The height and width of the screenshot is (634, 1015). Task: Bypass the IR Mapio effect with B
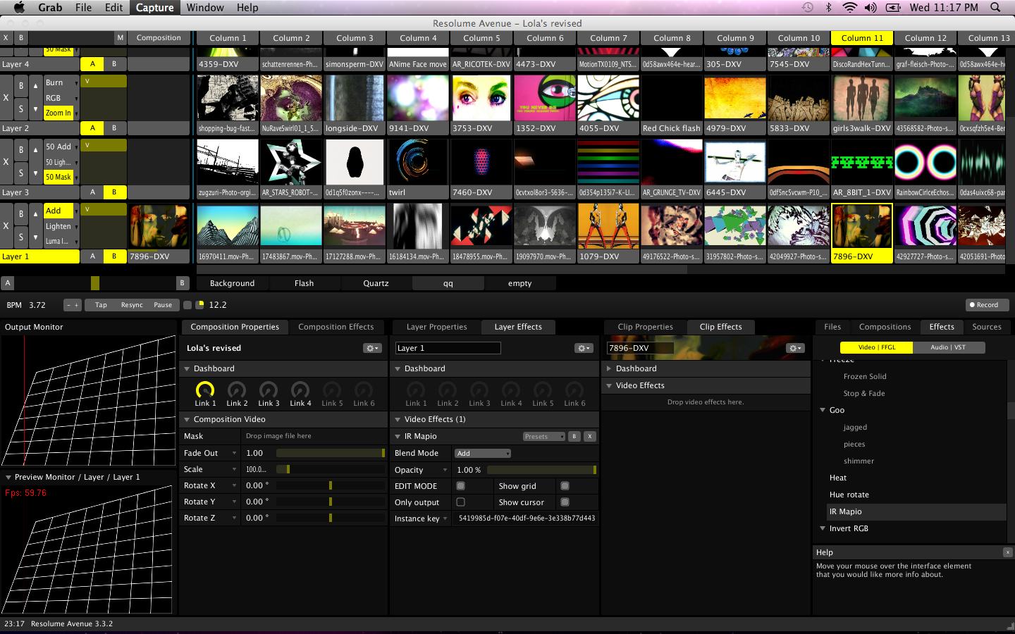[x=574, y=436]
